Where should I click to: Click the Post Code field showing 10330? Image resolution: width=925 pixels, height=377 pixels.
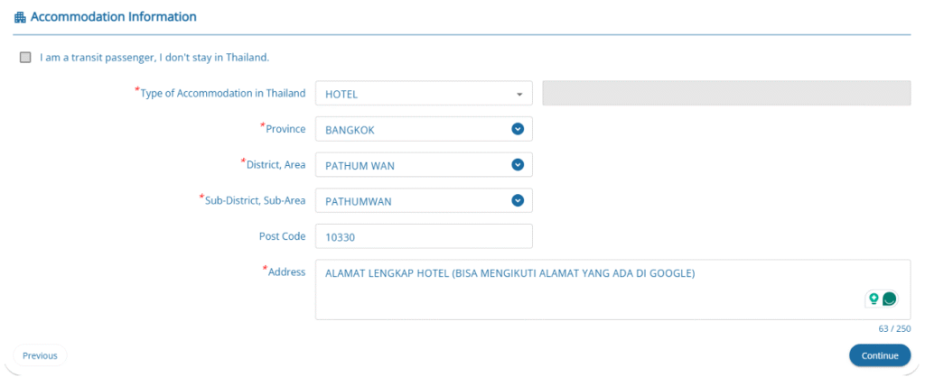point(424,236)
